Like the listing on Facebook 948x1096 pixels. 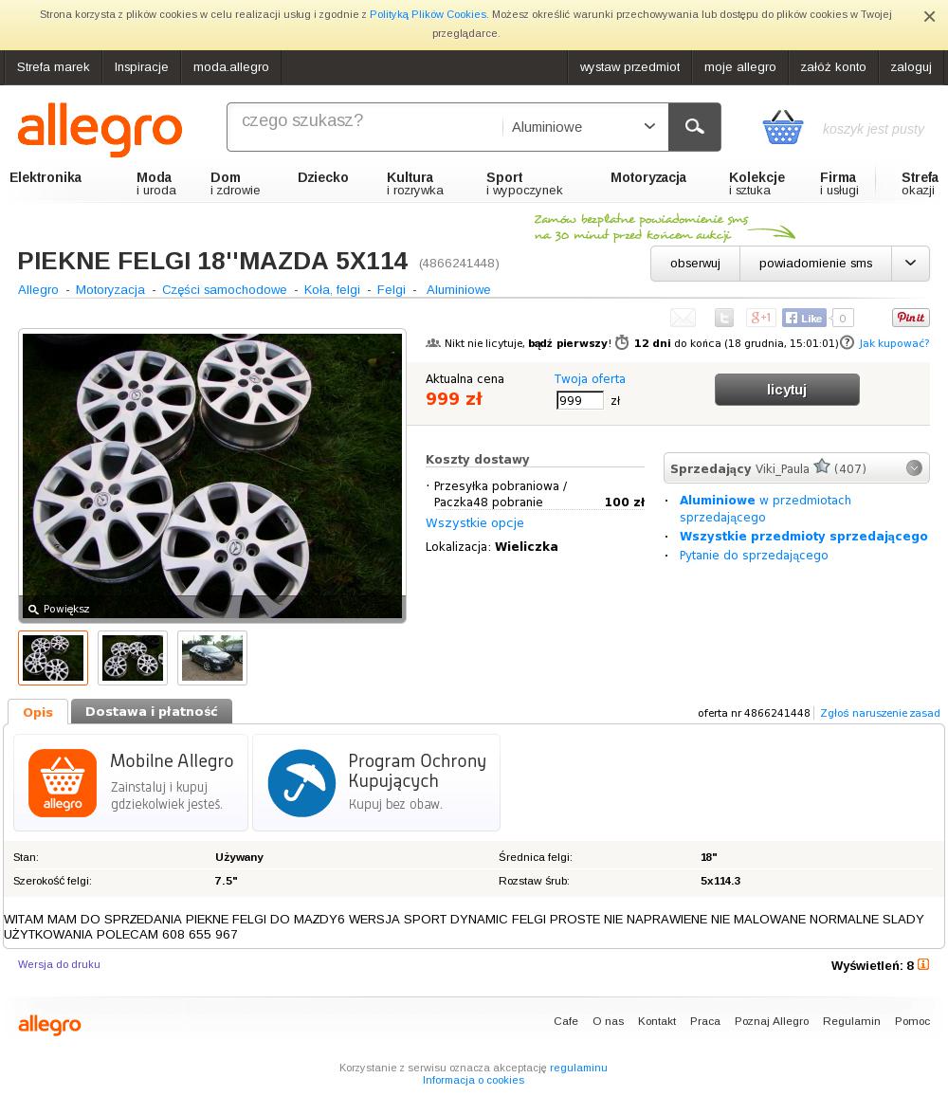pyautogui.click(x=804, y=318)
